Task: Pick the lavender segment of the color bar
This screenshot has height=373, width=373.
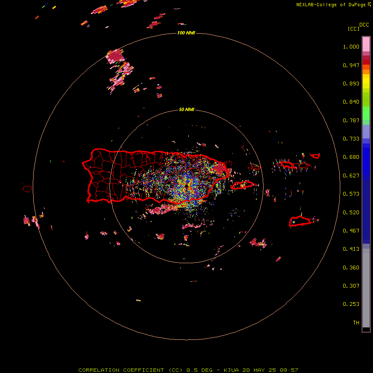Action: point(366,131)
